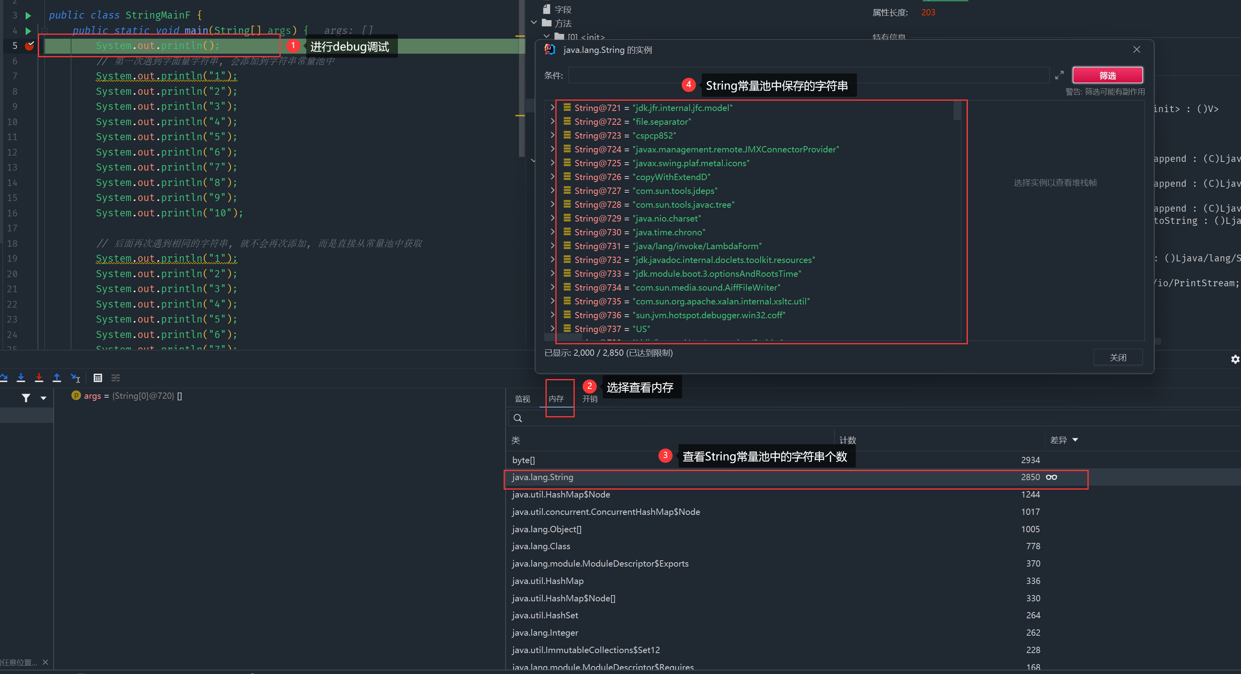Open the debugger settings gear icon
The image size is (1241, 674).
click(x=1235, y=359)
